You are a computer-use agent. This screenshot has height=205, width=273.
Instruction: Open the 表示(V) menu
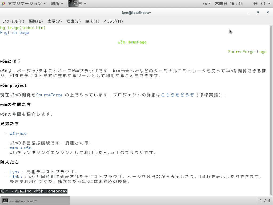54,21
